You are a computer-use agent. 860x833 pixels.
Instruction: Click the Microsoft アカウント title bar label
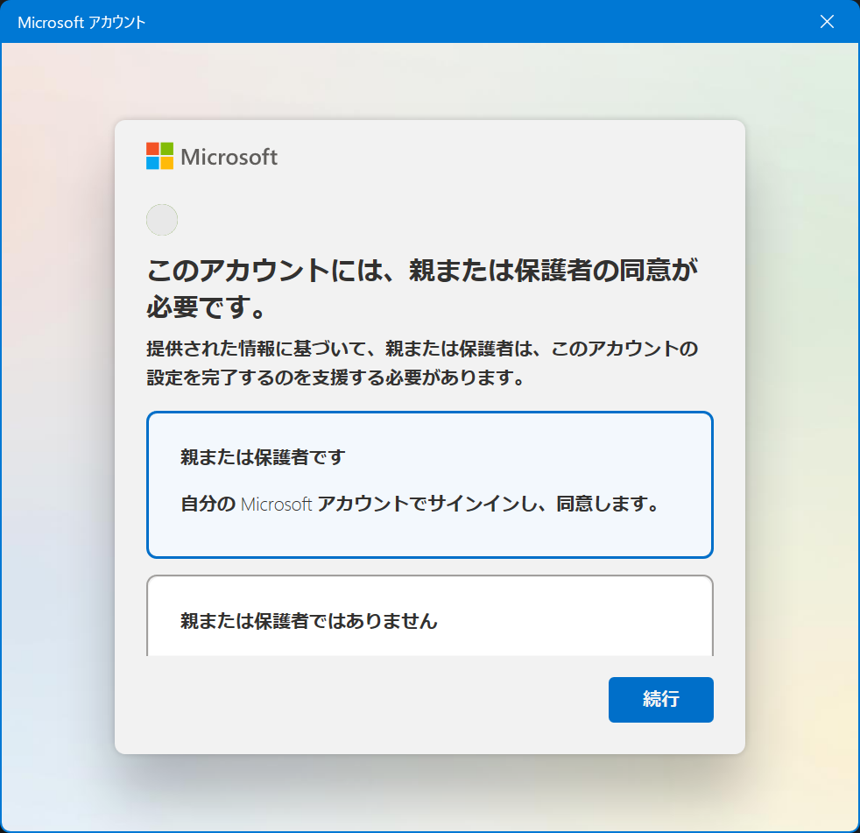tap(81, 23)
